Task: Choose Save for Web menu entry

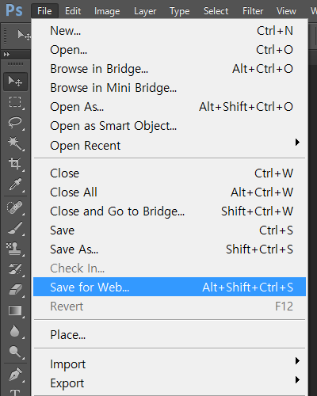Action: (x=170, y=287)
